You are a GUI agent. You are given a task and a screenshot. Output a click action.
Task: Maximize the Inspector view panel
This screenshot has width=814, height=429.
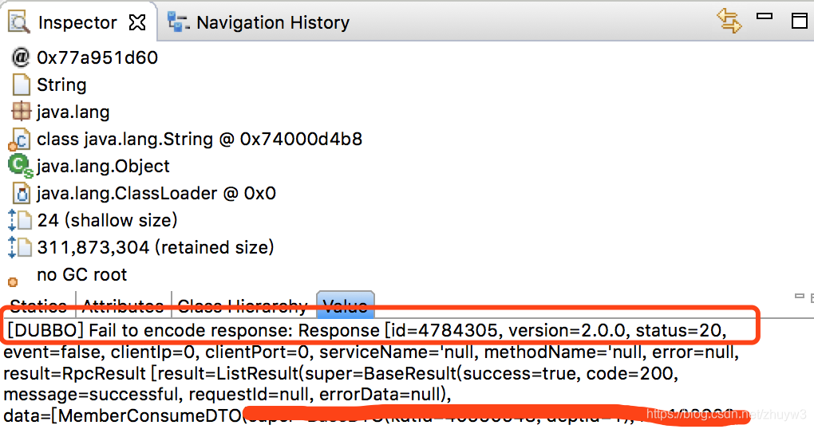point(799,21)
